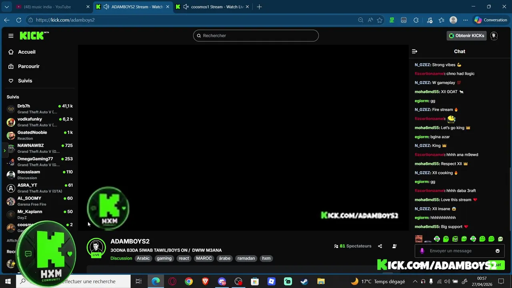Click the browser zoom-out magnifier icon
Viewport: 512px width, 288px height.
click(360, 20)
